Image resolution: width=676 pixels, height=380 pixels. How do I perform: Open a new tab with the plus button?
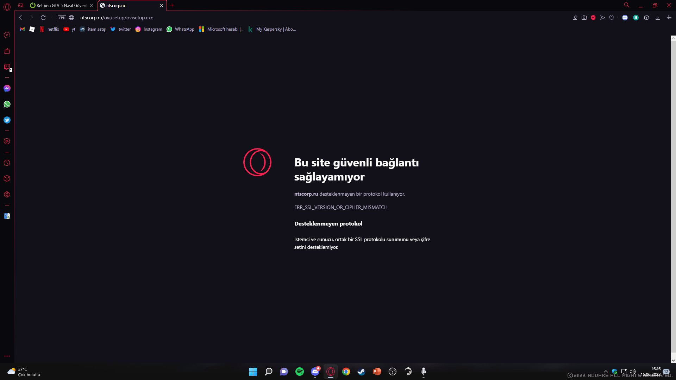pos(172,5)
